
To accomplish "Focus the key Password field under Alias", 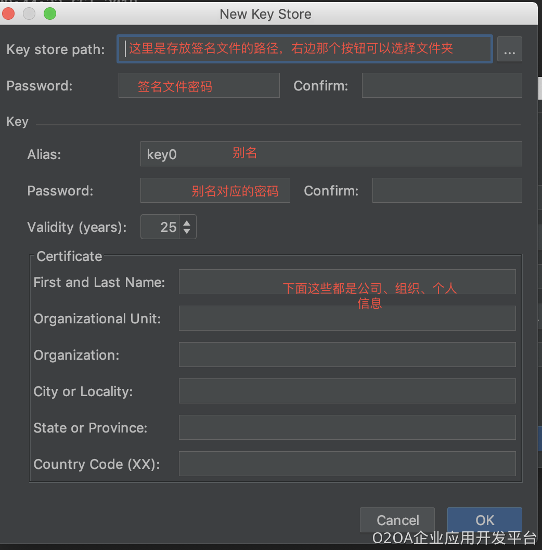I will tap(215, 191).
